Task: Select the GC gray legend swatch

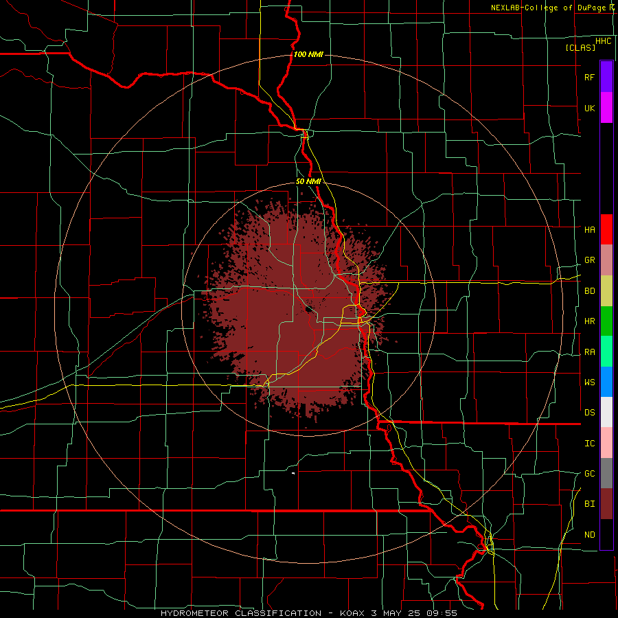Action: coord(606,473)
